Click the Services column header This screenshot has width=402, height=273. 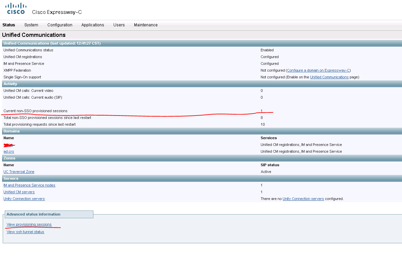coord(268,138)
